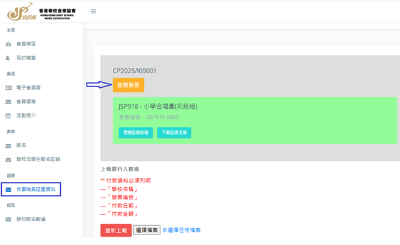The height and width of the screenshot is (245, 400).
Task: Click the 證書 section header
Action: point(11,175)
